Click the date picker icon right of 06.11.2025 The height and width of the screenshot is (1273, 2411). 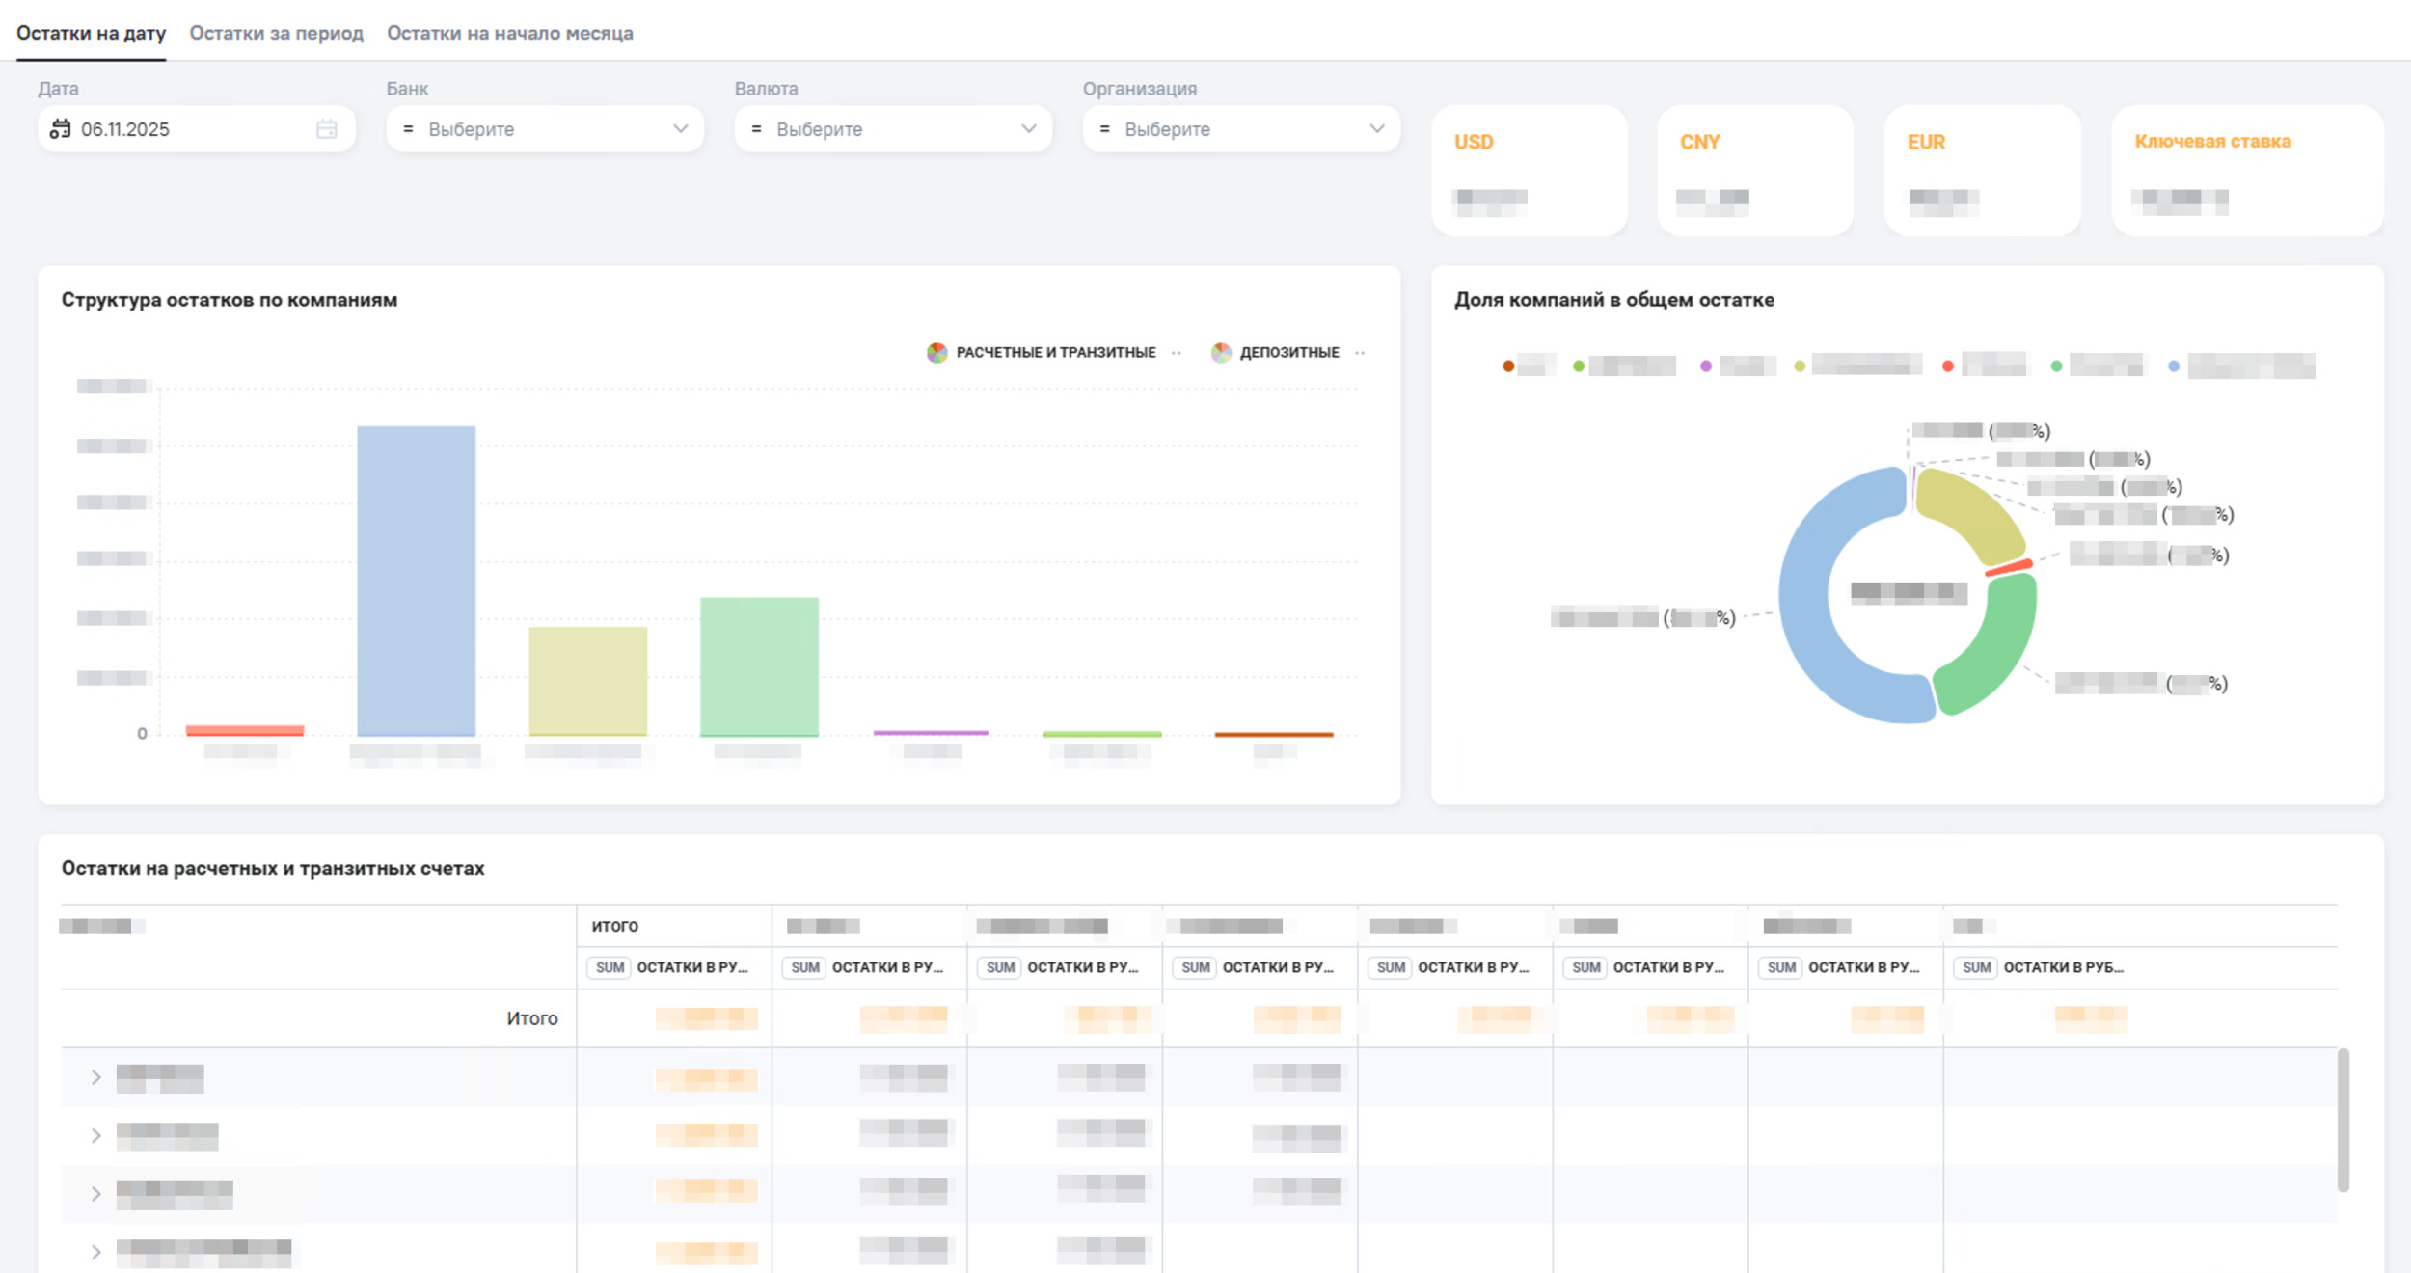pos(327,129)
